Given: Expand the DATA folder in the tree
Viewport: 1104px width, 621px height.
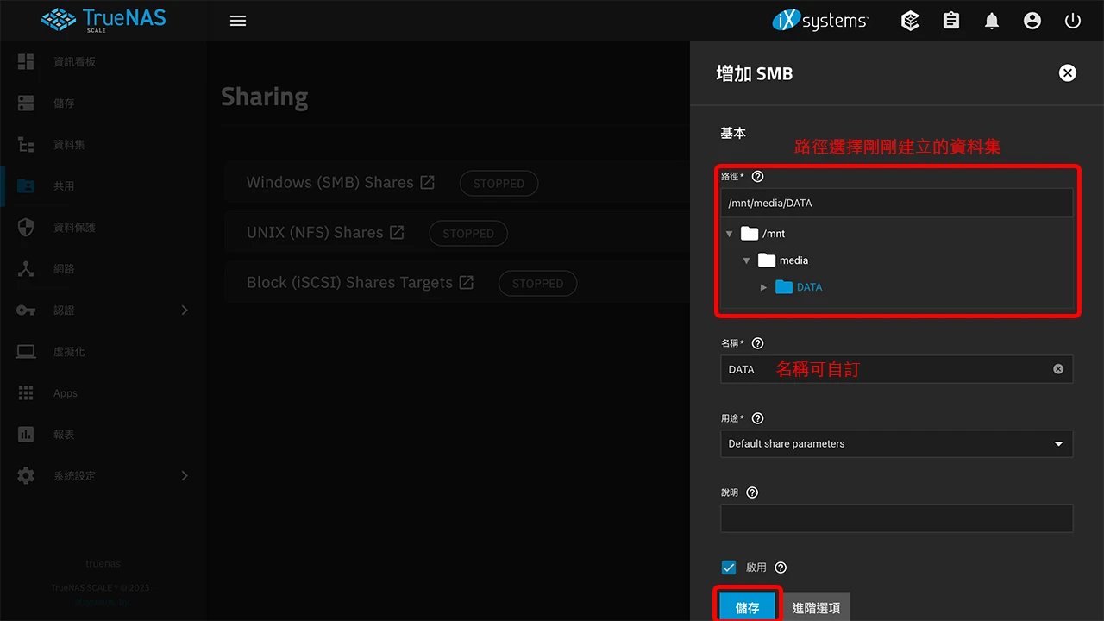Looking at the screenshot, I should (x=763, y=287).
